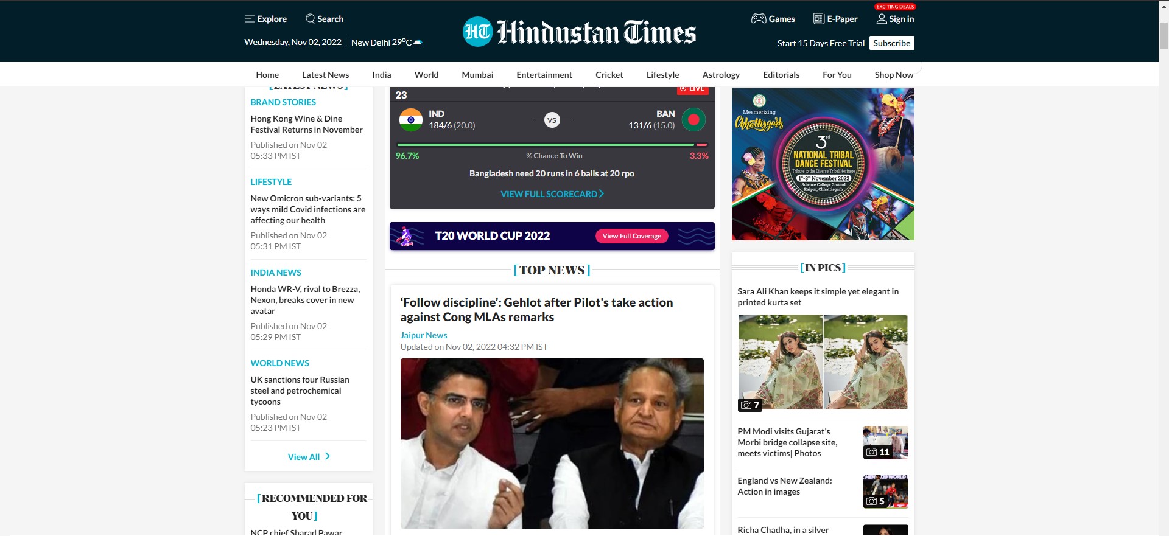Open the E-Paper newspaper icon
The height and width of the screenshot is (536, 1169).
(819, 19)
